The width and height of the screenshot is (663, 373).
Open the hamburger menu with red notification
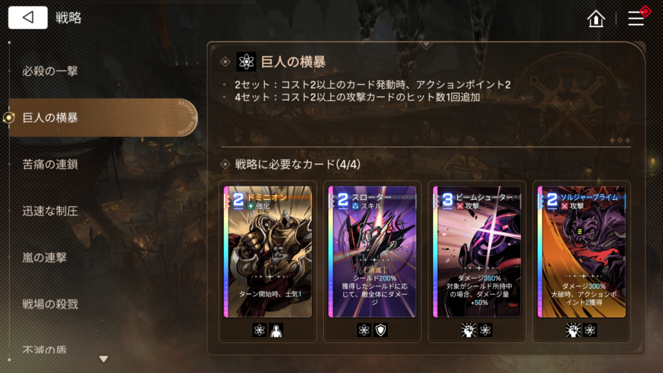click(x=636, y=18)
